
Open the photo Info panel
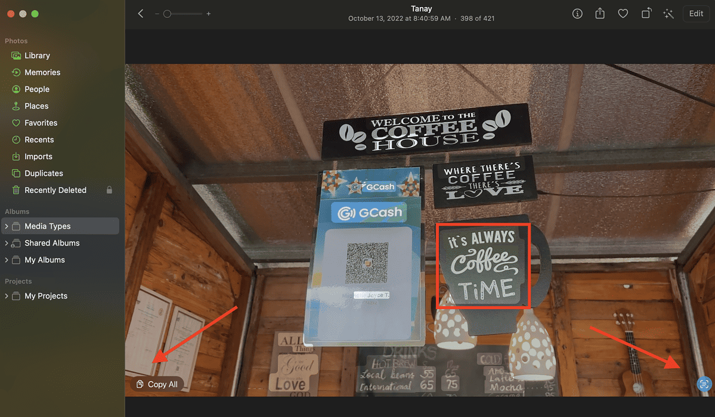coord(577,13)
